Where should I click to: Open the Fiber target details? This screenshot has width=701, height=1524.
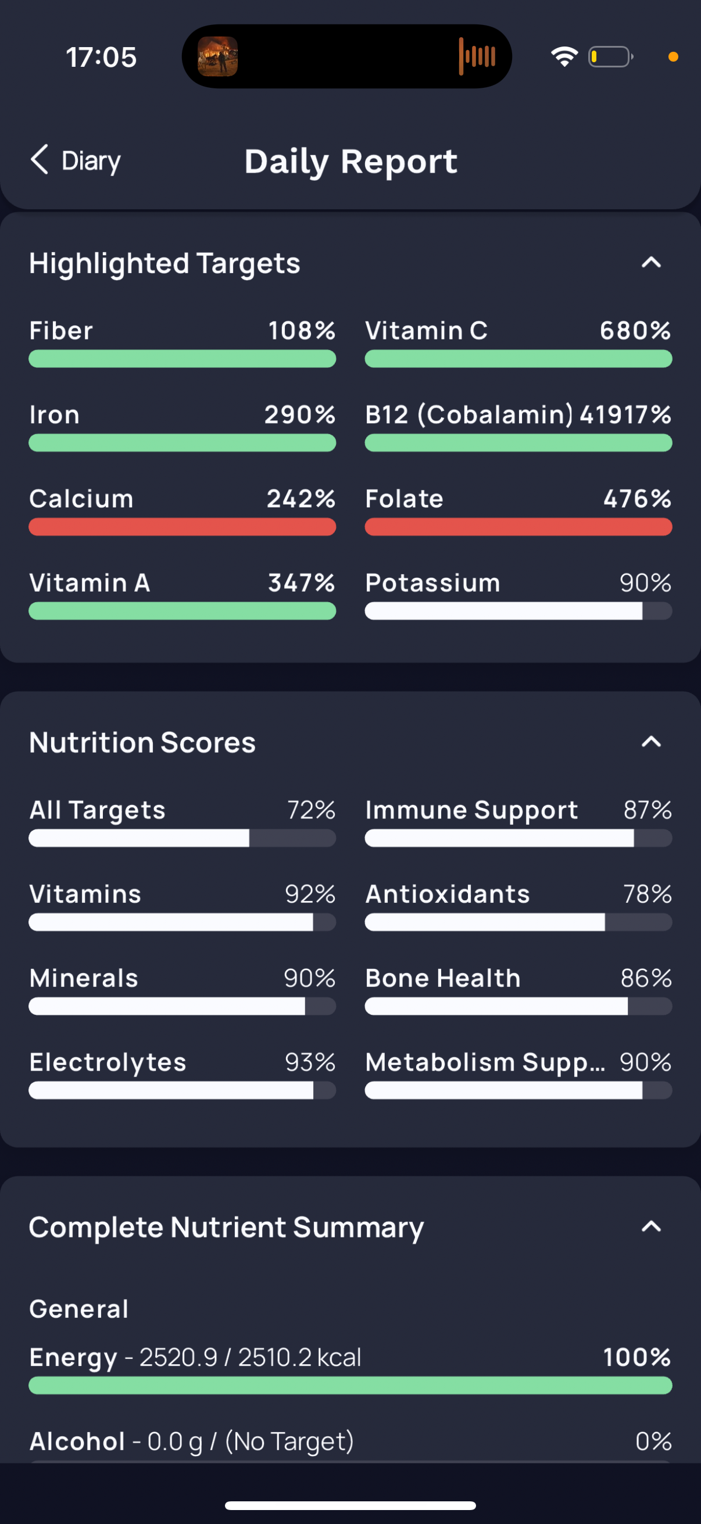182,342
